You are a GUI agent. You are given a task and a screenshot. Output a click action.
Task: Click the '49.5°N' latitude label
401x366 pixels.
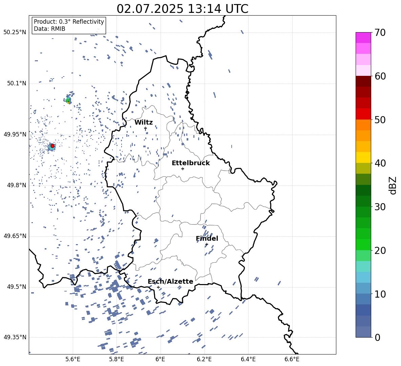(16, 287)
